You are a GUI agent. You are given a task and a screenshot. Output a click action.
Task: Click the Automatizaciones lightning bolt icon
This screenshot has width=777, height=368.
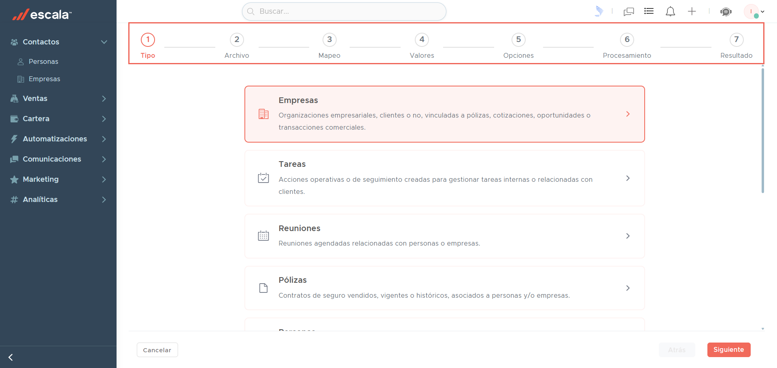(x=14, y=139)
